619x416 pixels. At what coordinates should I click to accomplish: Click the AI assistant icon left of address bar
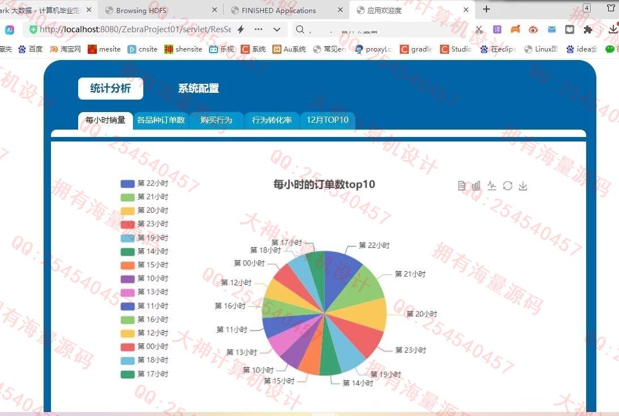[10, 29]
